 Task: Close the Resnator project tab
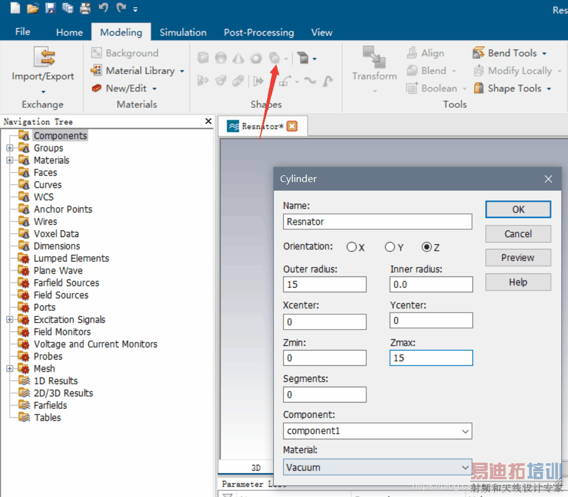[x=292, y=126]
